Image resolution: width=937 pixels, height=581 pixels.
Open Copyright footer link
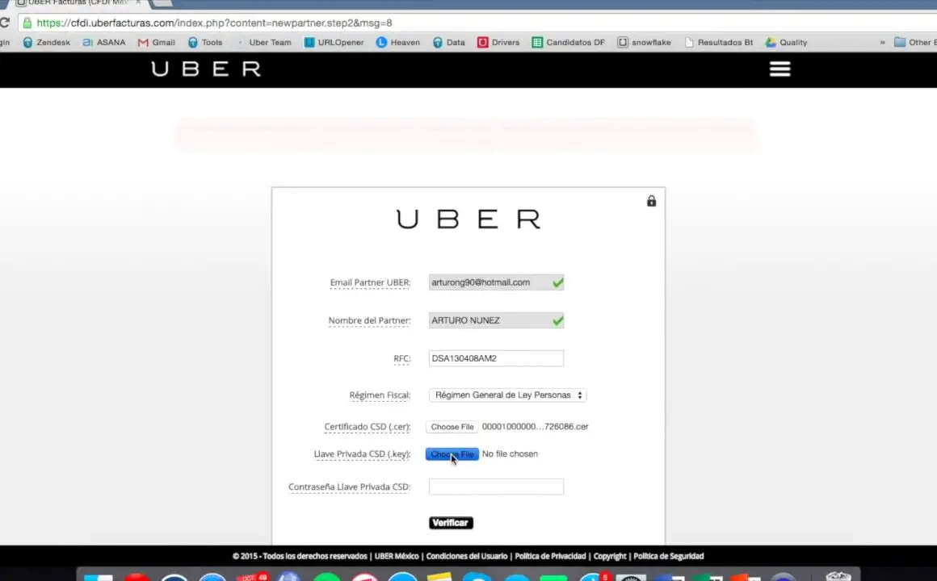pyautogui.click(x=610, y=556)
